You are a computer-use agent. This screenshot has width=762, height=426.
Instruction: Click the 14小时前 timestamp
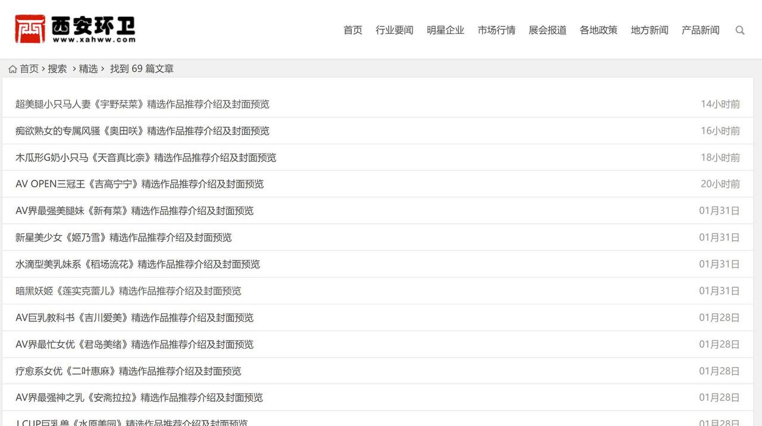tap(720, 104)
